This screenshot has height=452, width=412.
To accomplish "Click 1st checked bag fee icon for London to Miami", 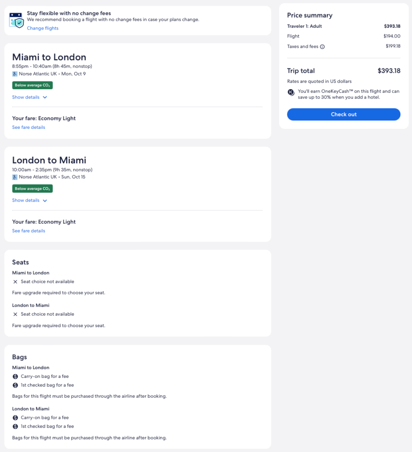I will (x=15, y=426).
